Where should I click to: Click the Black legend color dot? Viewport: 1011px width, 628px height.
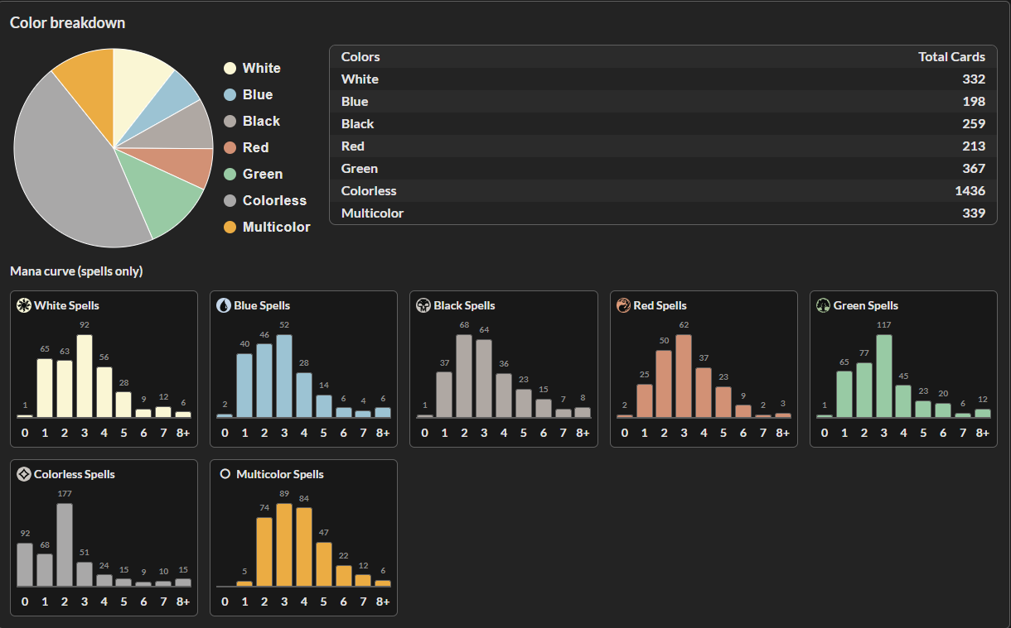230,122
